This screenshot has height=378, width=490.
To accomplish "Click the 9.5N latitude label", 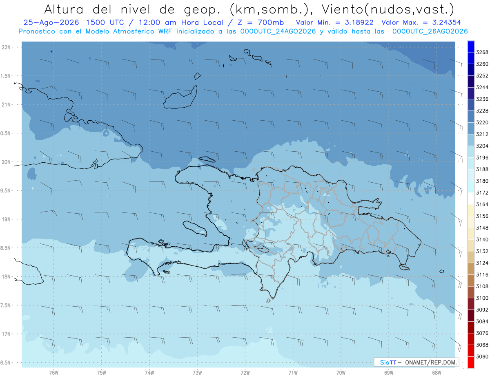I will click(6, 191).
